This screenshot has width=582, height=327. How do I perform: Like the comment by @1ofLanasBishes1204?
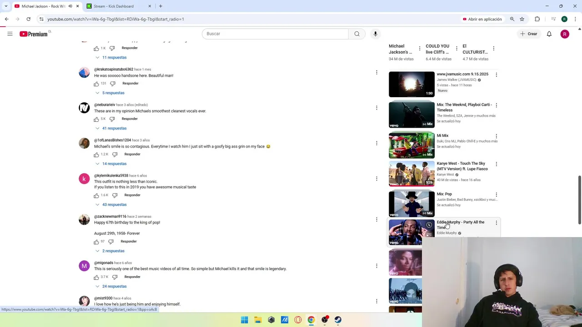[96, 154]
